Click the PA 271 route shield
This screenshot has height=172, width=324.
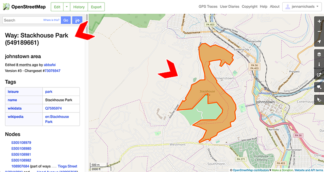point(240,159)
